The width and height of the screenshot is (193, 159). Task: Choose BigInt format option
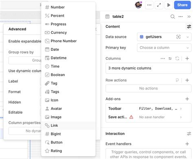click(x=68, y=134)
